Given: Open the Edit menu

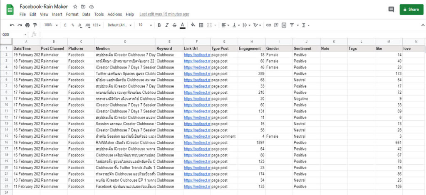Looking at the screenshot, I should (33, 15).
